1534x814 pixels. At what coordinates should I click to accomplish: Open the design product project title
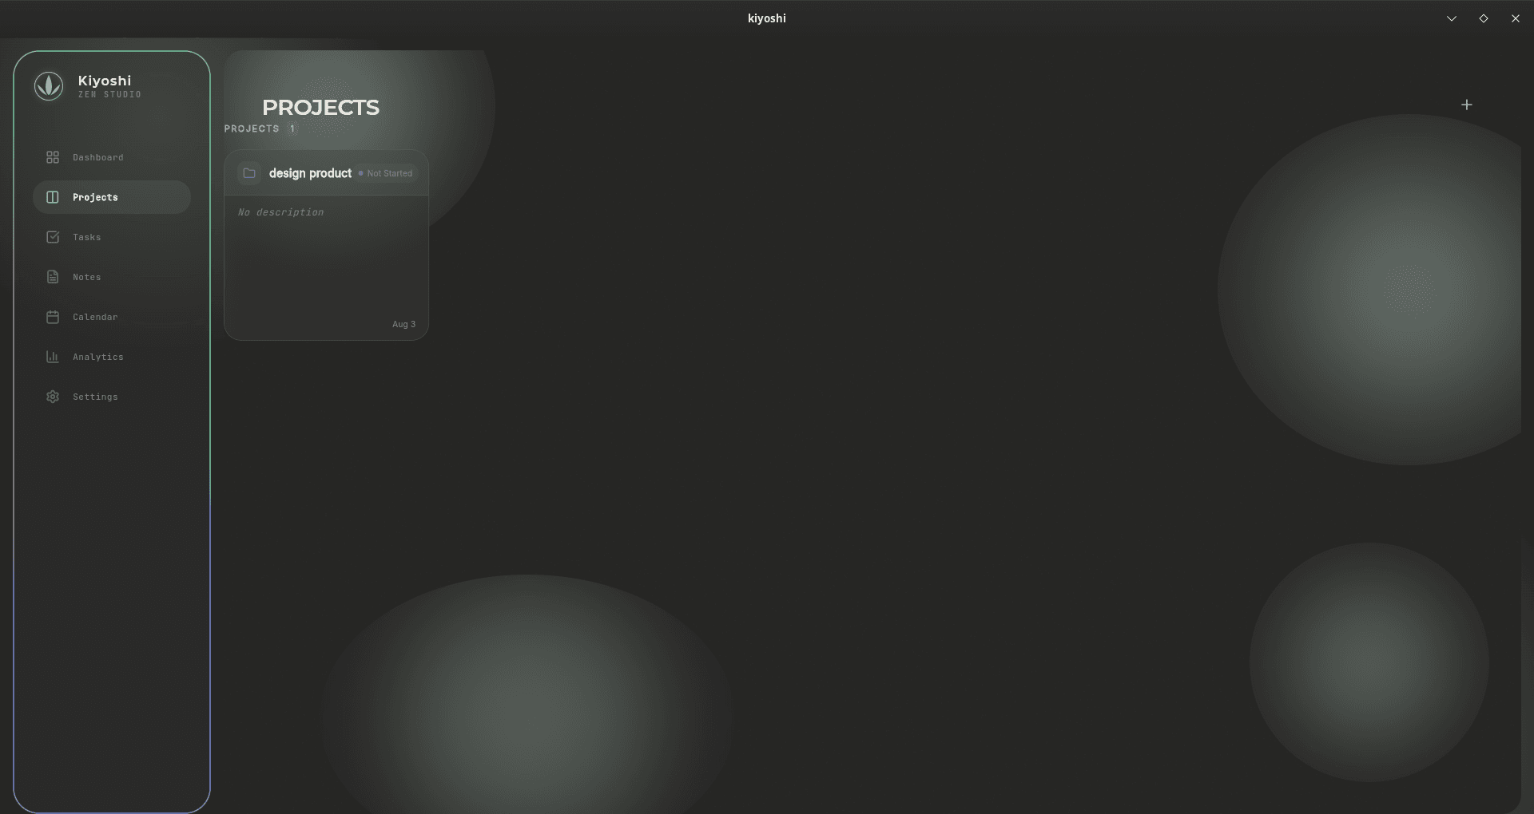tap(310, 173)
